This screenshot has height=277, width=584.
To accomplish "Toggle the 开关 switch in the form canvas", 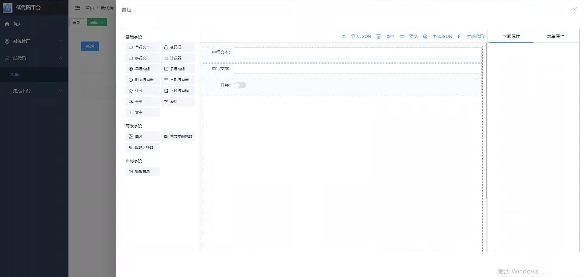I will tap(240, 85).
